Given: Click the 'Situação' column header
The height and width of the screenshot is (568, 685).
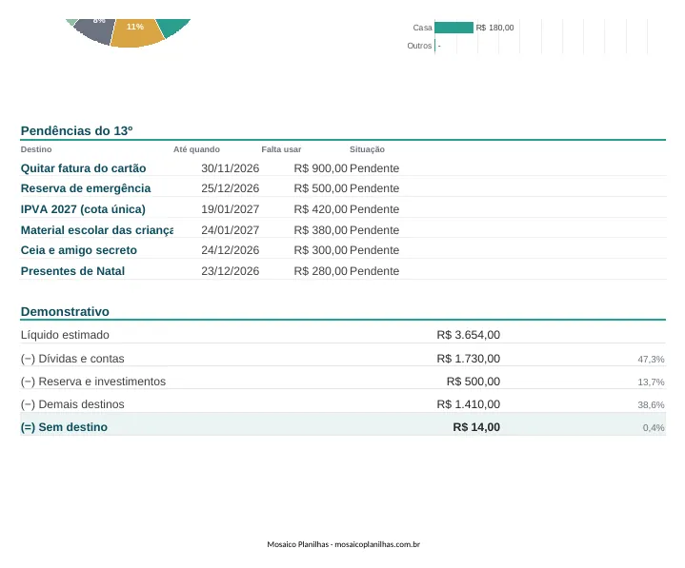Looking at the screenshot, I should (x=367, y=149).
